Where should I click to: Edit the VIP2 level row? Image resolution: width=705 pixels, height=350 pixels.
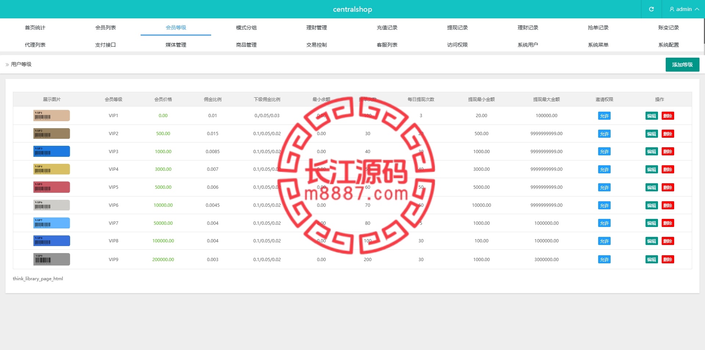tap(652, 134)
